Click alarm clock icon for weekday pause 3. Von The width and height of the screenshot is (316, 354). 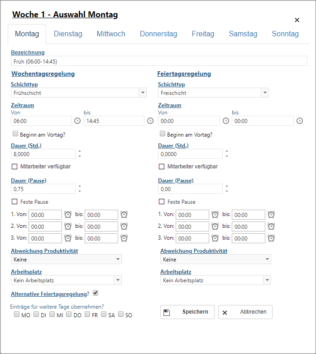tap(68, 238)
